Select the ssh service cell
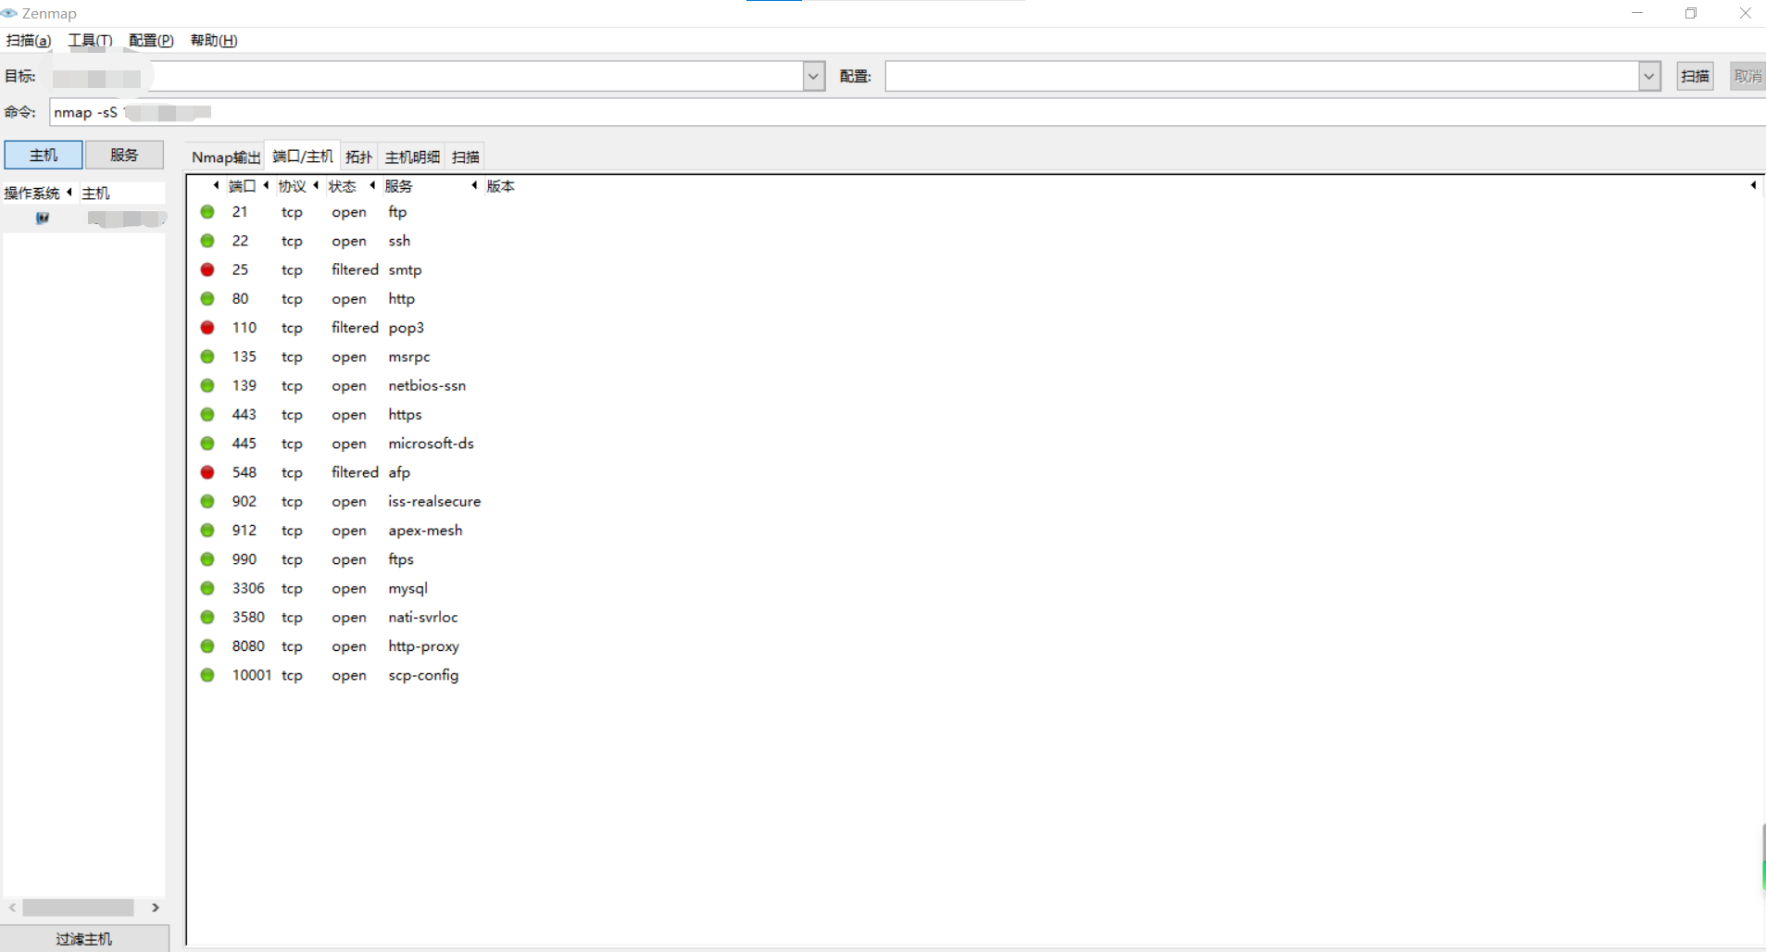Screen dimensions: 1766x952 [399, 241]
